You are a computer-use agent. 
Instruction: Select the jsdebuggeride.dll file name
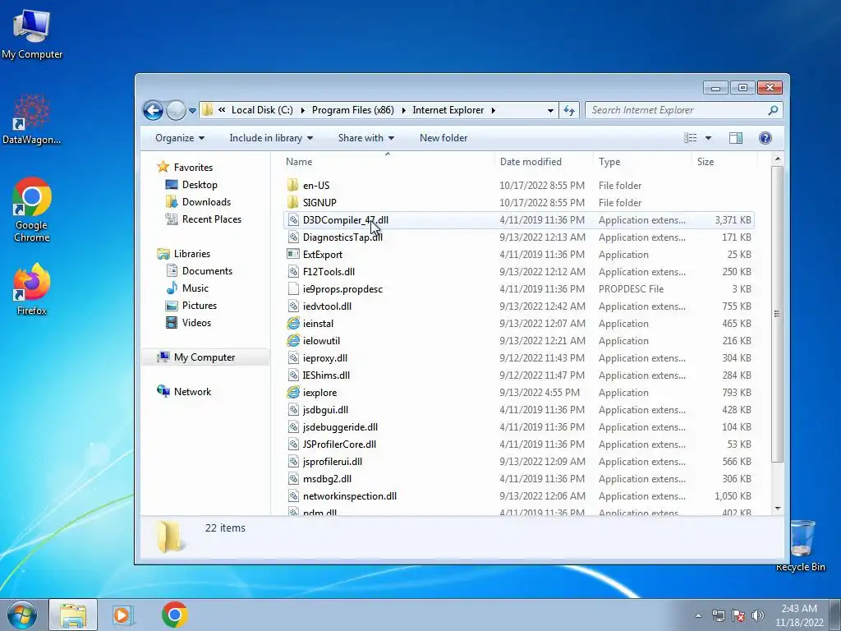pyautogui.click(x=340, y=427)
